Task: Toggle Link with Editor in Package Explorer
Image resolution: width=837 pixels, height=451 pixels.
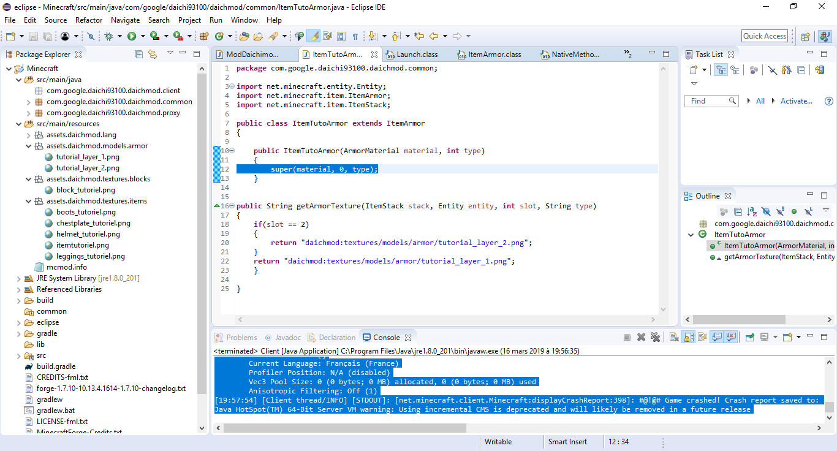Action: (x=153, y=55)
